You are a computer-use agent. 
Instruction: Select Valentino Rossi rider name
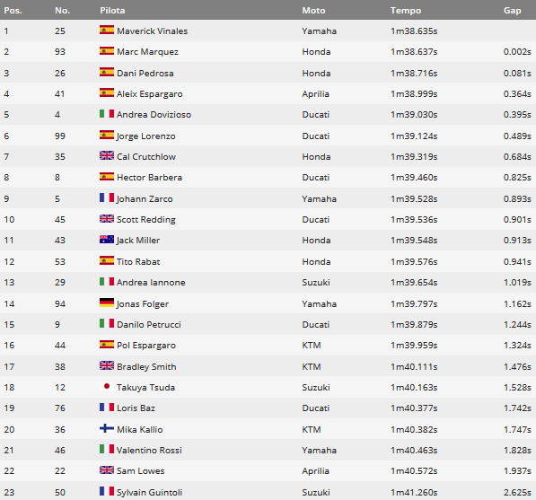coord(149,450)
